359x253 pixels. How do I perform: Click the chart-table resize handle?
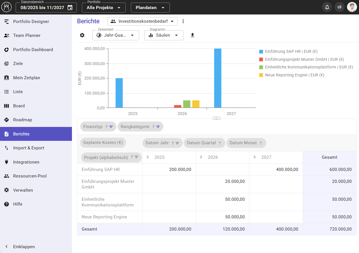217,118
